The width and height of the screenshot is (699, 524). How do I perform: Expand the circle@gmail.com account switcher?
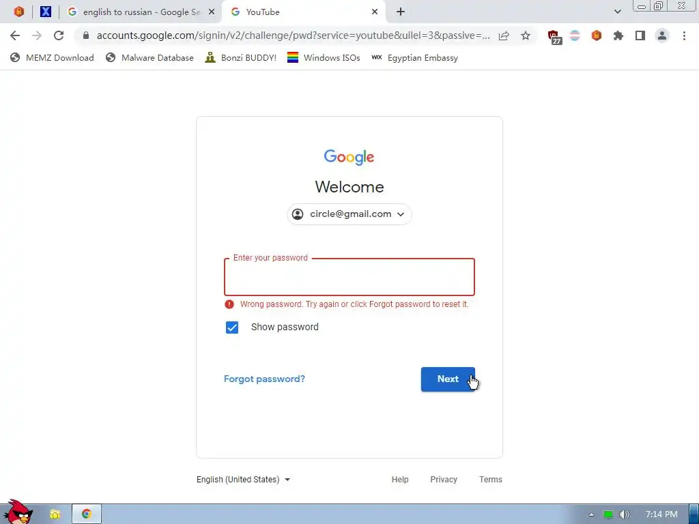pos(349,214)
